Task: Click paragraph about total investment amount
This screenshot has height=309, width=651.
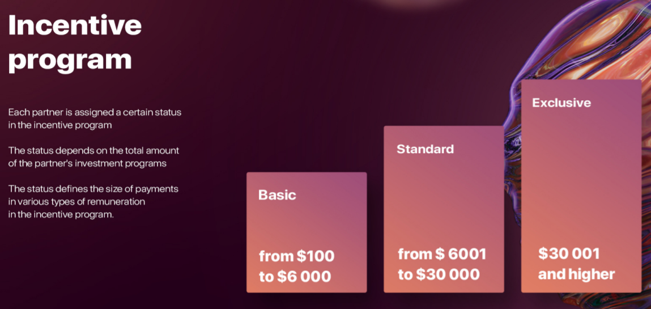Action: coord(94,156)
